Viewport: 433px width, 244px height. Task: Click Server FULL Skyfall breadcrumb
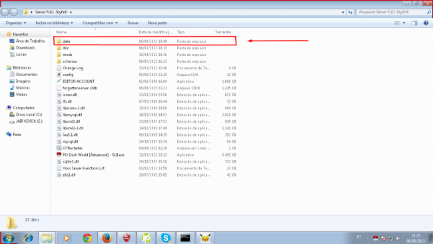pos(51,12)
